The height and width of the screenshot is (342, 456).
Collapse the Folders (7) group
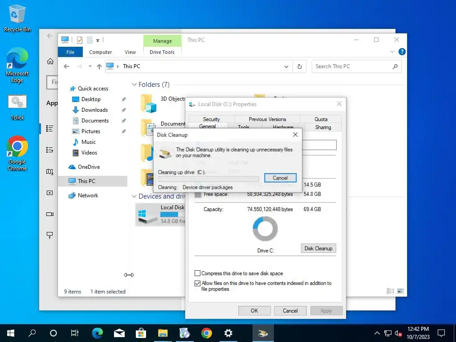(134, 85)
